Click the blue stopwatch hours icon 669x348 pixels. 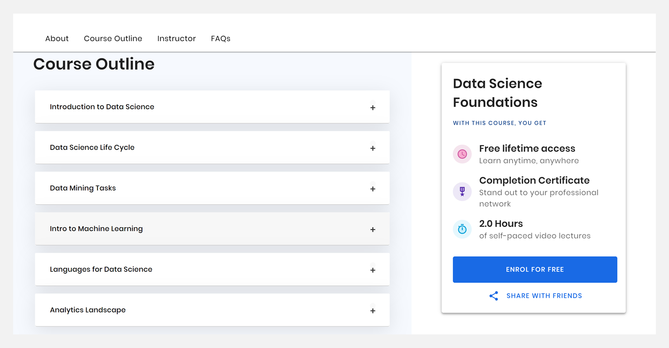point(462,229)
